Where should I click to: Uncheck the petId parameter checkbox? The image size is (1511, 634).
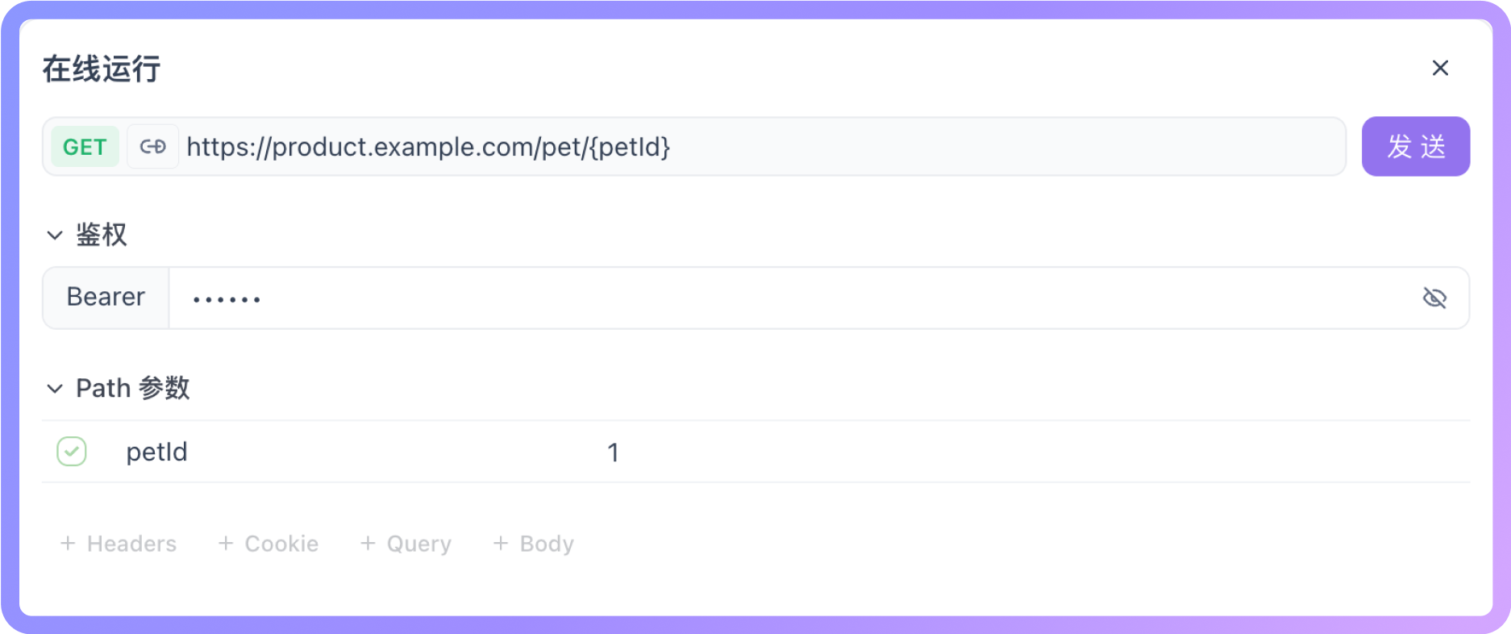click(x=72, y=452)
